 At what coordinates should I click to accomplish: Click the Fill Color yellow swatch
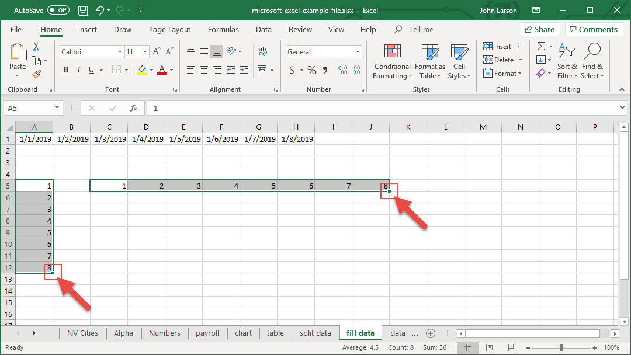point(142,70)
